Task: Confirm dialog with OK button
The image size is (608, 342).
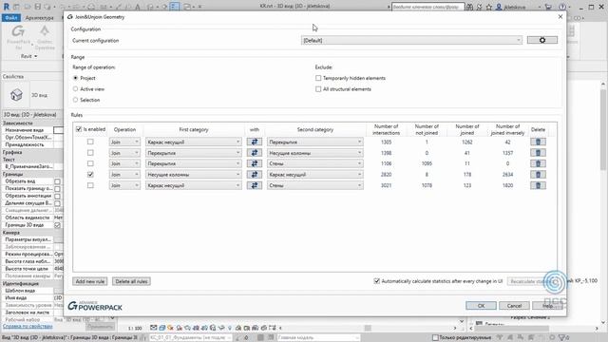Action: [x=481, y=306]
